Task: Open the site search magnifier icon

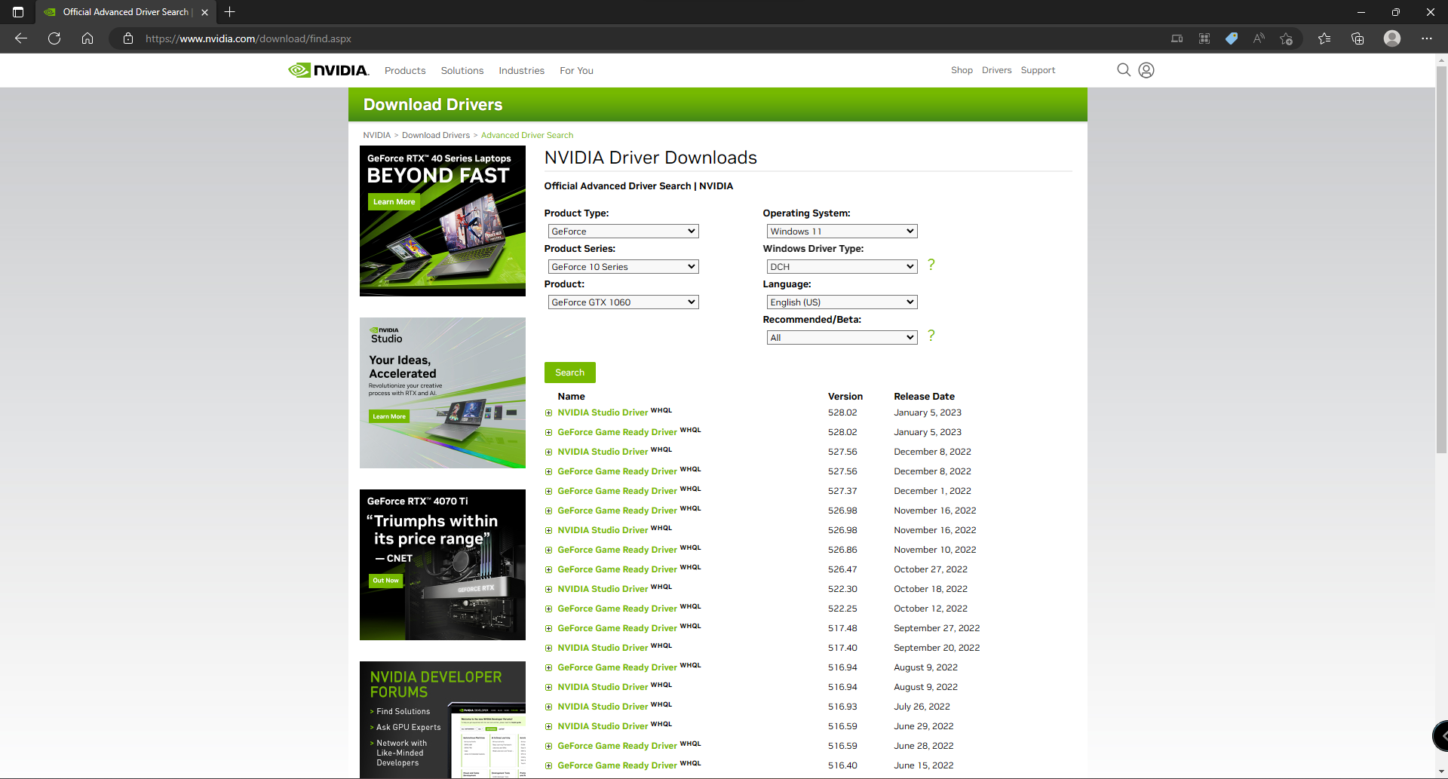Action: [x=1124, y=70]
